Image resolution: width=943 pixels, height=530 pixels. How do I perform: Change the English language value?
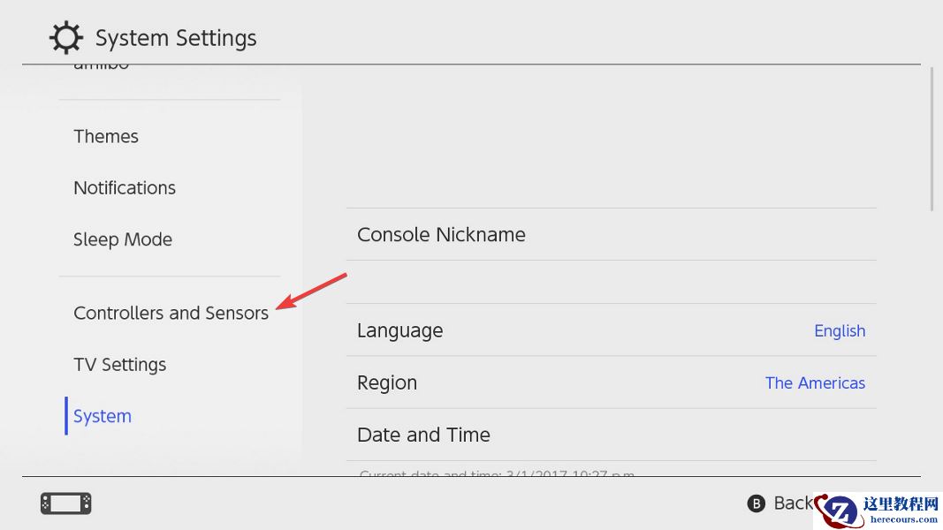pos(839,330)
